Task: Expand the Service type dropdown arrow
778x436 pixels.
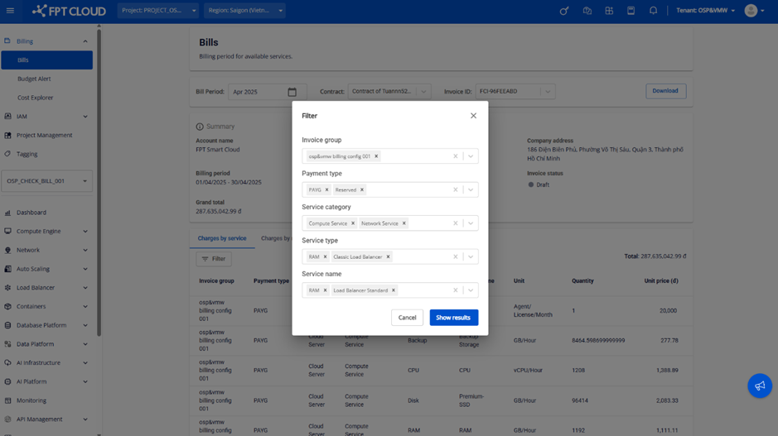Action: point(470,256)
